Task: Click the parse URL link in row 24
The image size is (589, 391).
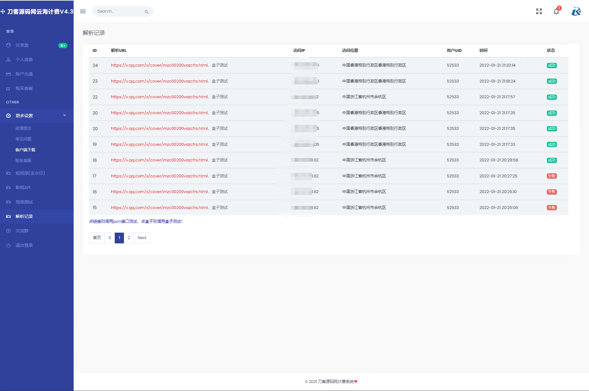Action: [159, 65]
